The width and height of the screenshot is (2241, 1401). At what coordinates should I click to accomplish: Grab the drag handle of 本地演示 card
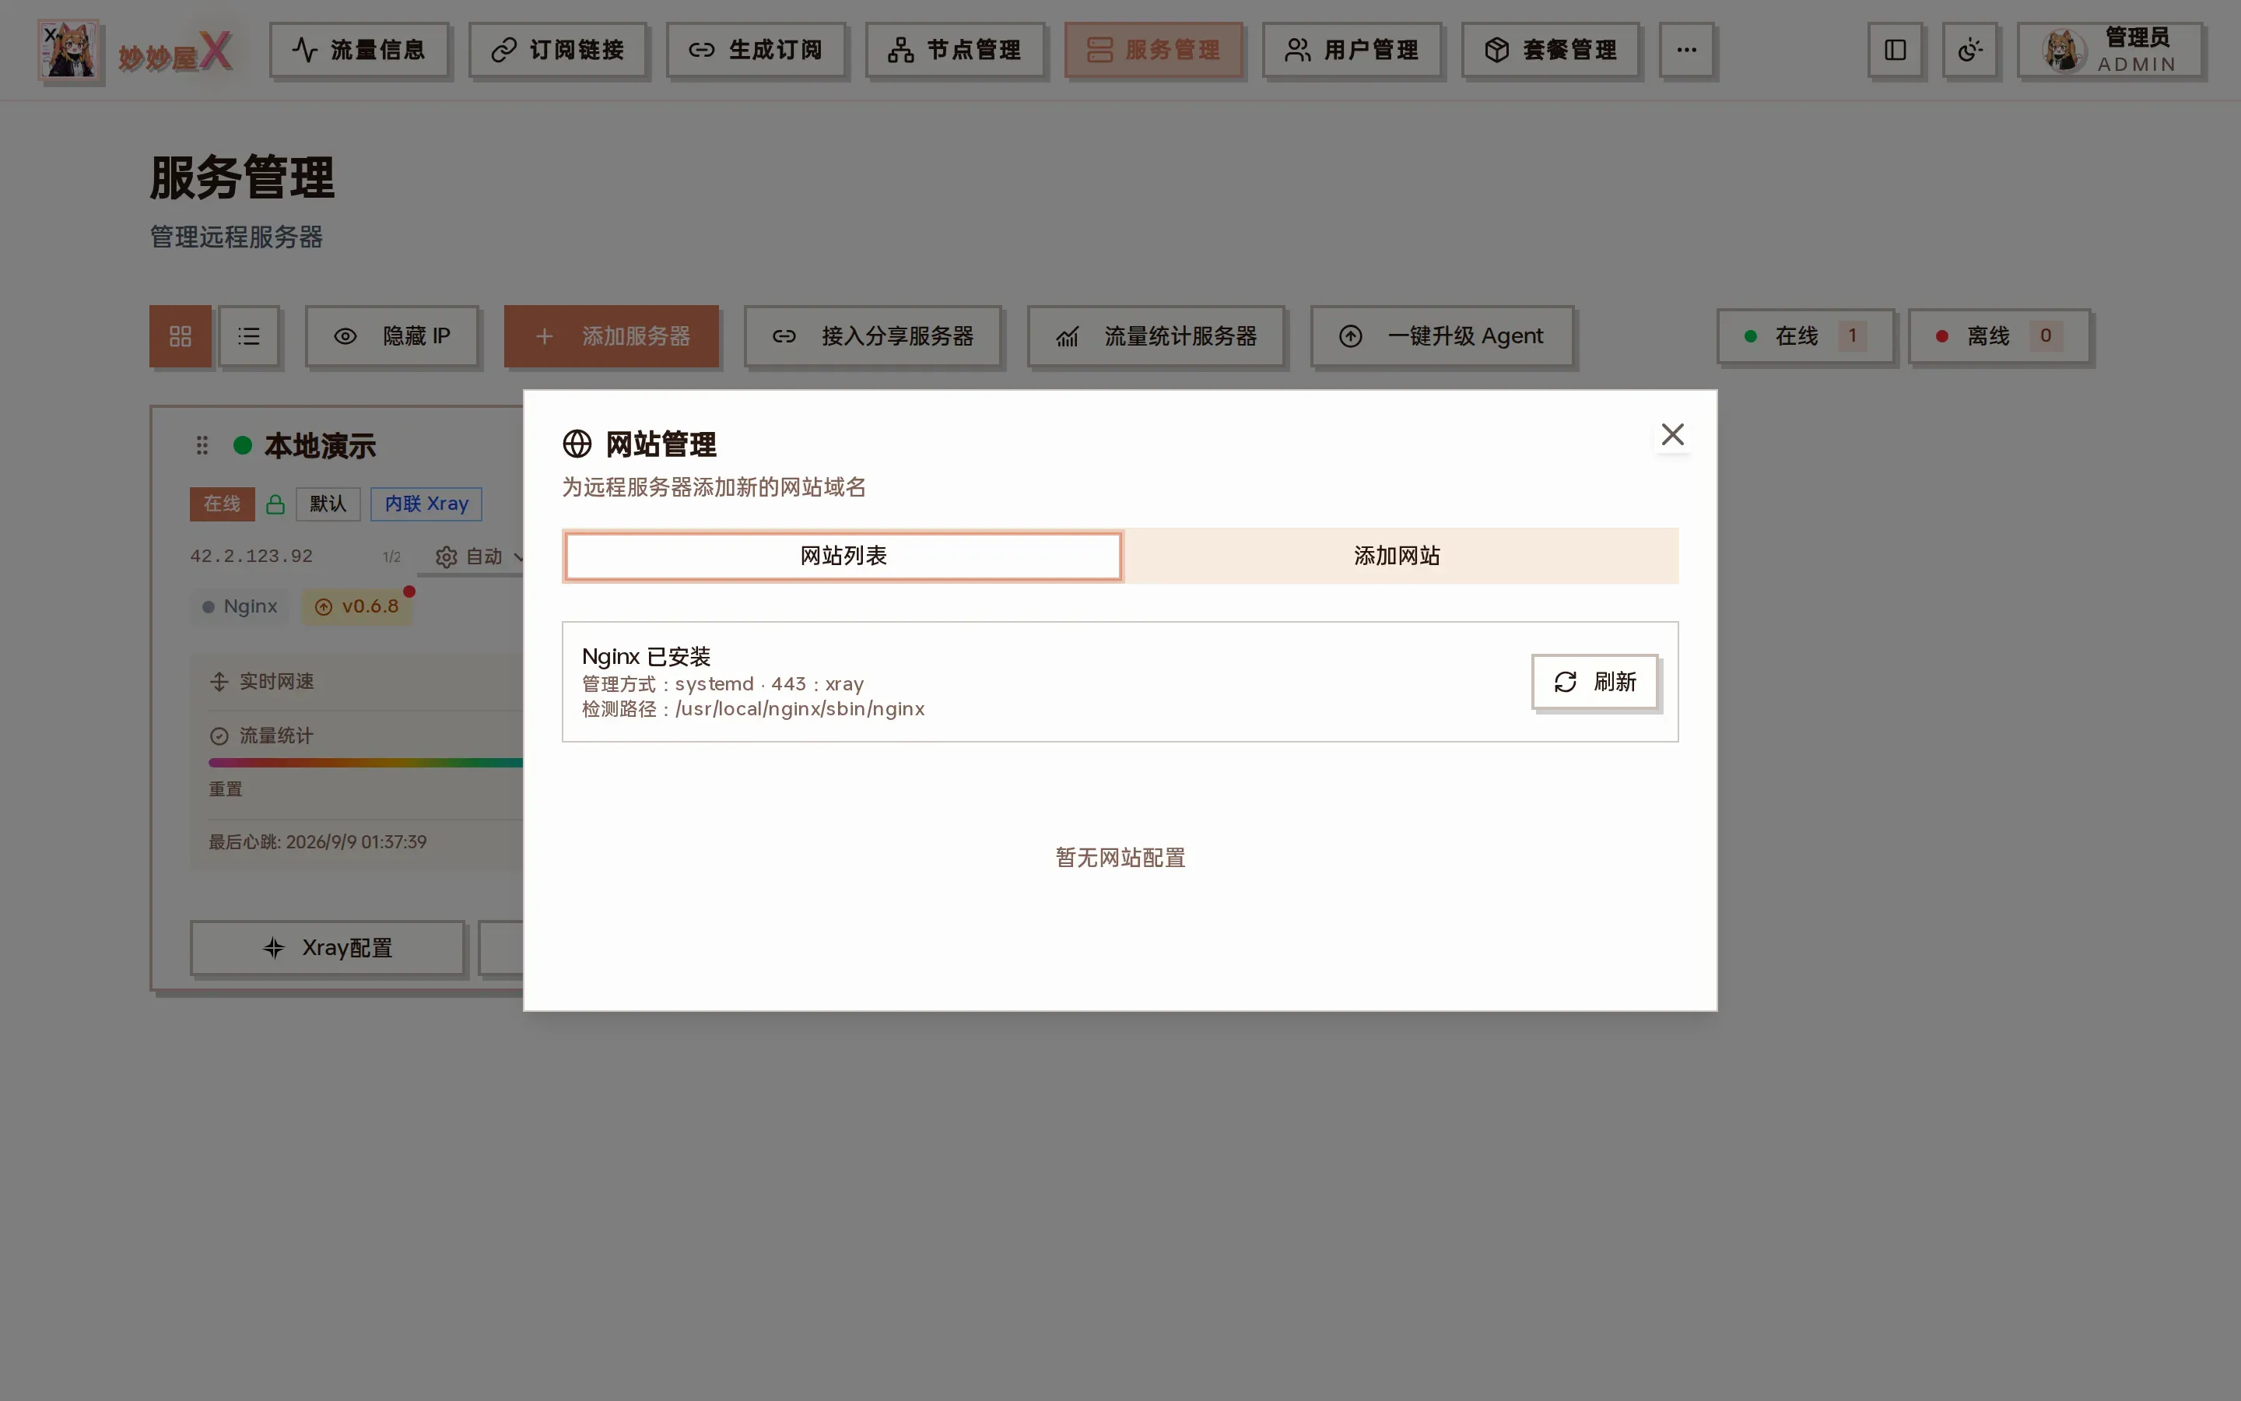coord(202,446)
